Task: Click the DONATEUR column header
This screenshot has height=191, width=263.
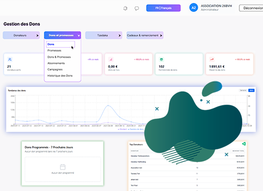Action: click(x=135, y=151)
